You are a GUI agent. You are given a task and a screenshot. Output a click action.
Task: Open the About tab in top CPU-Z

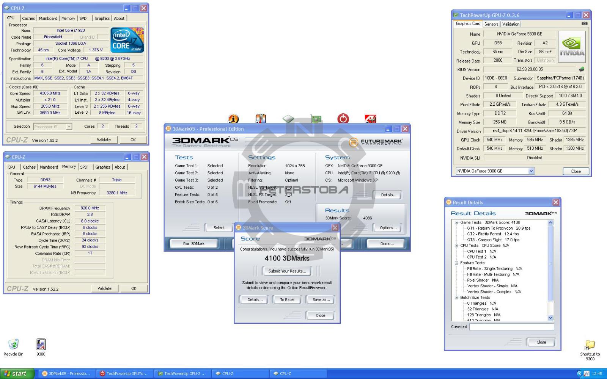119,18
